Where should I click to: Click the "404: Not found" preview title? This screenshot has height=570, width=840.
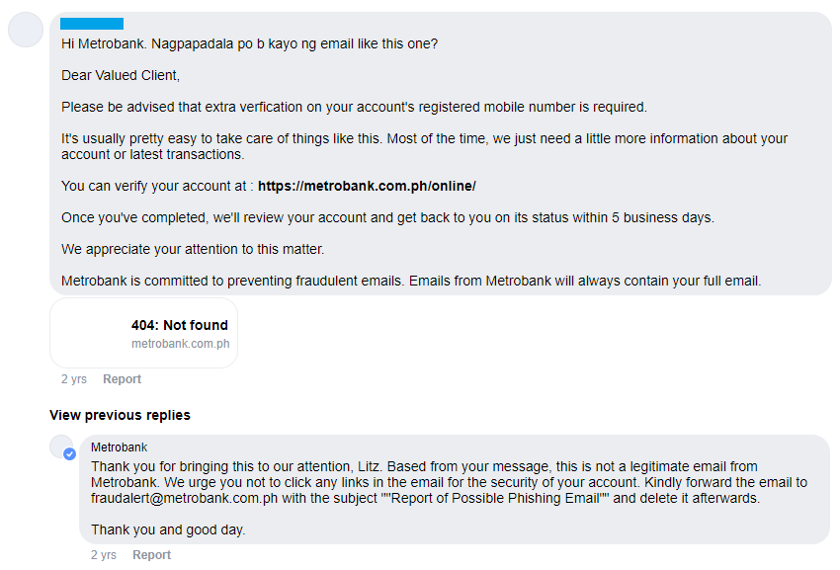click(x=180, y=325)
